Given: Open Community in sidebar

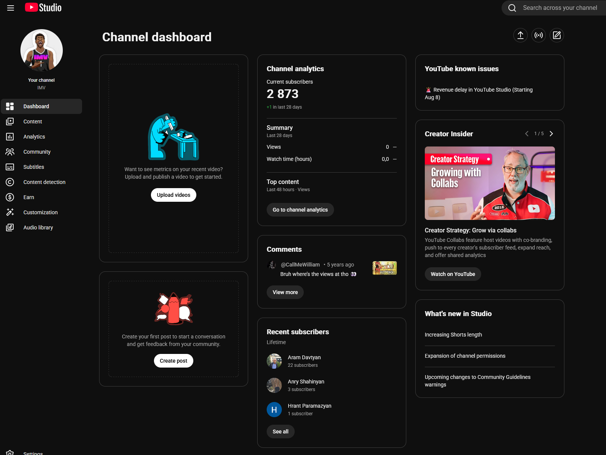Looking at the screenshot, I should click(42, 152).
